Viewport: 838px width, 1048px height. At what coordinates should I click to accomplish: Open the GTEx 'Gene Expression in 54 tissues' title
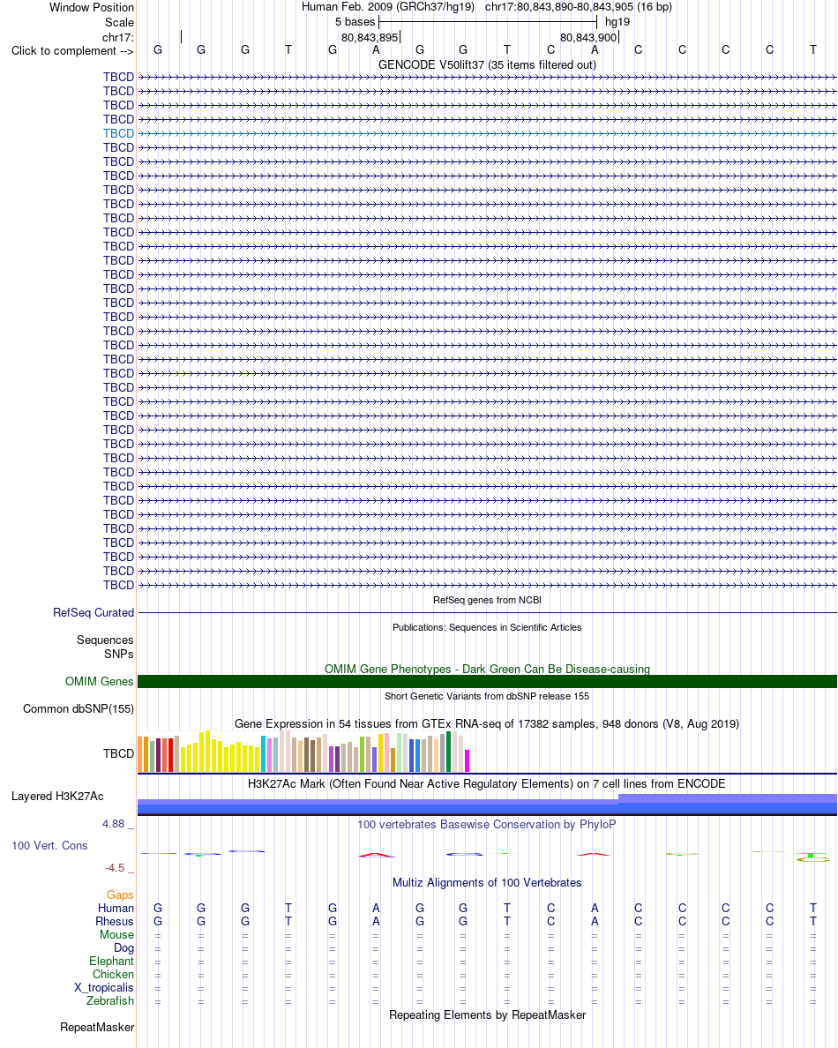(x=487, y=724)
